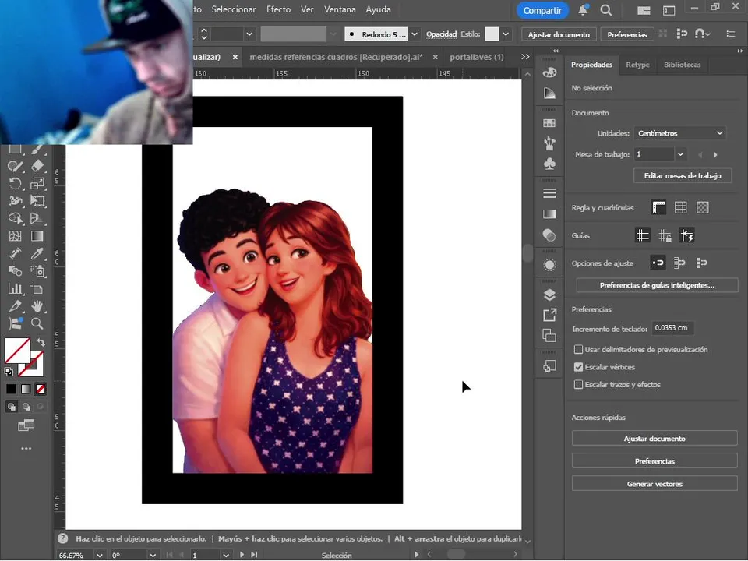
Task: Open the Stroke panel icon
Action: 549,194
